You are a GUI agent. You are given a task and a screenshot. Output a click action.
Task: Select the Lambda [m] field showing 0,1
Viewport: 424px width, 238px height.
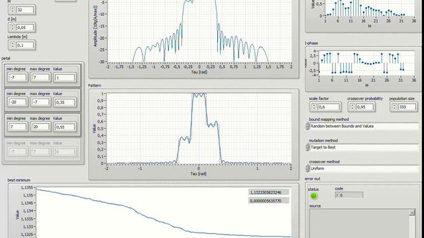[x=25, y=45]
